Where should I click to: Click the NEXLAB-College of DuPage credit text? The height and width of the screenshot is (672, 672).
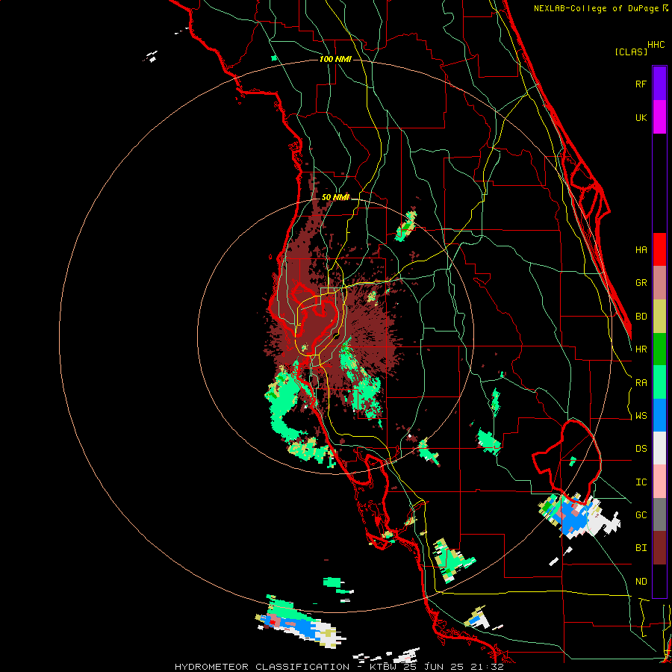597,8
